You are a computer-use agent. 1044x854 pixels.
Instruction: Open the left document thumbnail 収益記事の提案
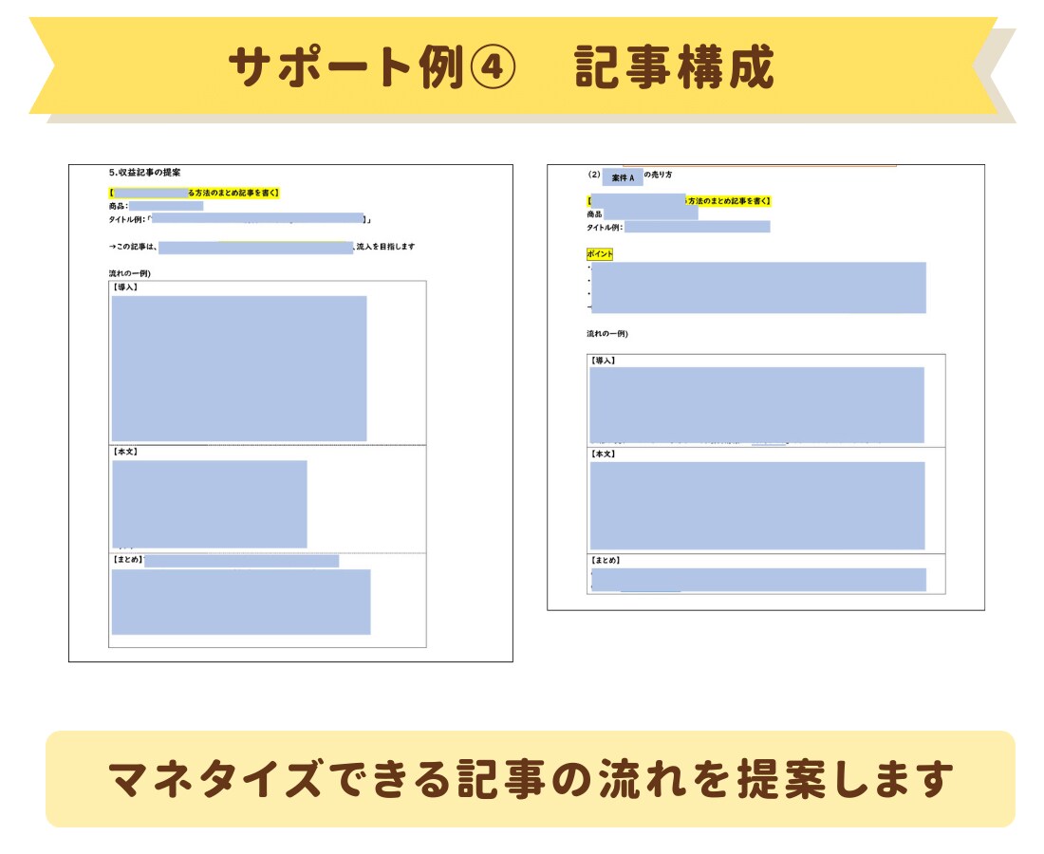(290, 413)
